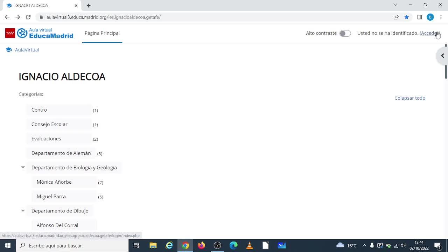Open weather widget showing 15°C
The width and height of the screenshot is (448, 252).
(346, 245)
